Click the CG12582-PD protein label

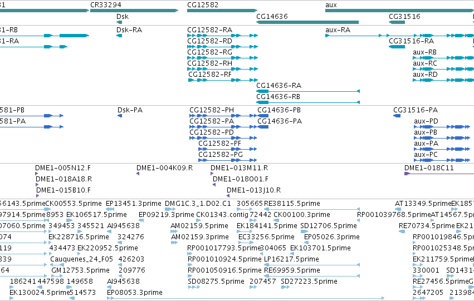click(x=212, y=132)
